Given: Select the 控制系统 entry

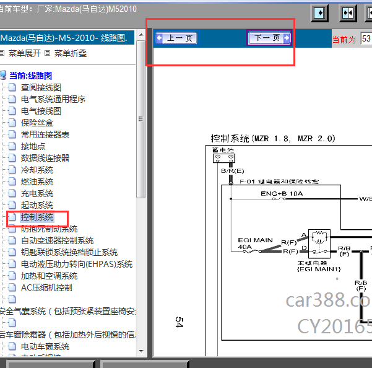Looking at the screenshot, I should pos(37,217).
